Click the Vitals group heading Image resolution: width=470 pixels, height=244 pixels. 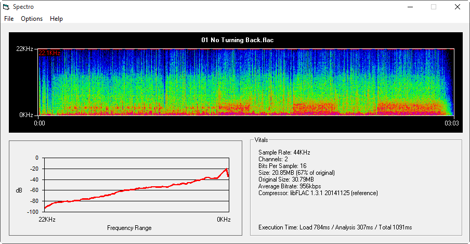point(263,140)
